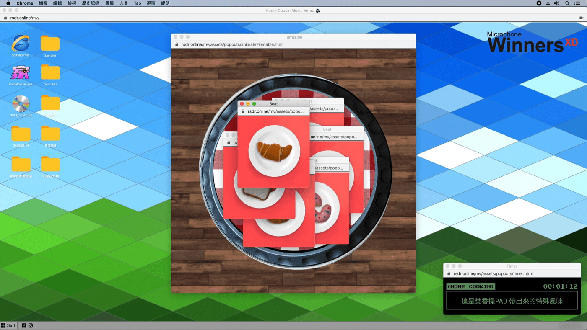Open the notification center list icon
The image size is (587, 330).
point(577,3)
